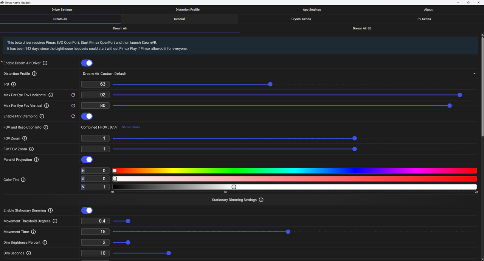This screenshot has width=484, height=261.
Task: Click Movement Time slider handle
Action: click(x=288, y=232)
